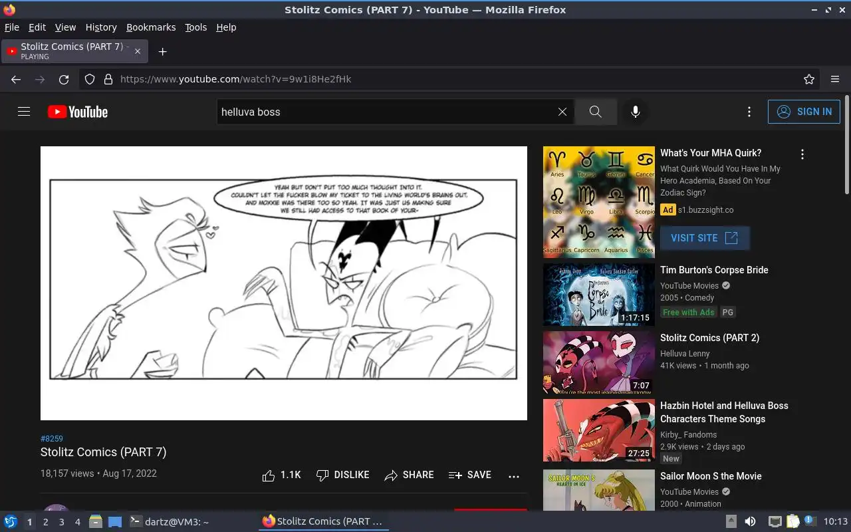
Task: Open the History menu
Action: [101, 27]
